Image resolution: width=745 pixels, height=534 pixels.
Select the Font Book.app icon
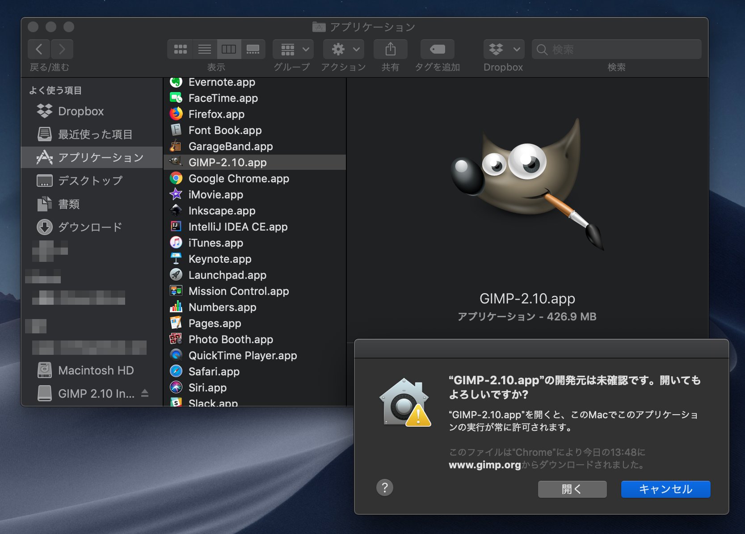coord(176,130)
